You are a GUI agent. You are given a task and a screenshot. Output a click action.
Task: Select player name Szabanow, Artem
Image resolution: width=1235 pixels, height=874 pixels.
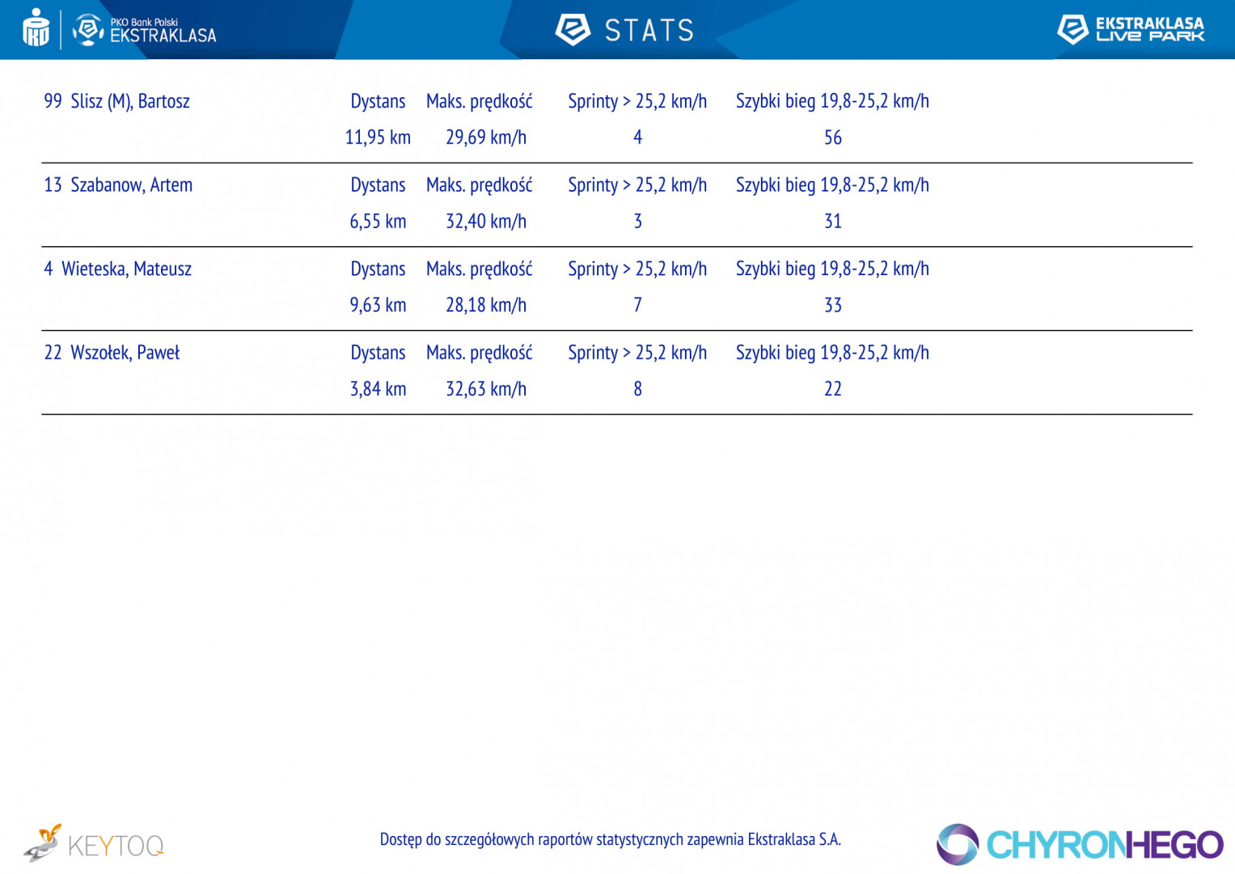click(132, 185)
